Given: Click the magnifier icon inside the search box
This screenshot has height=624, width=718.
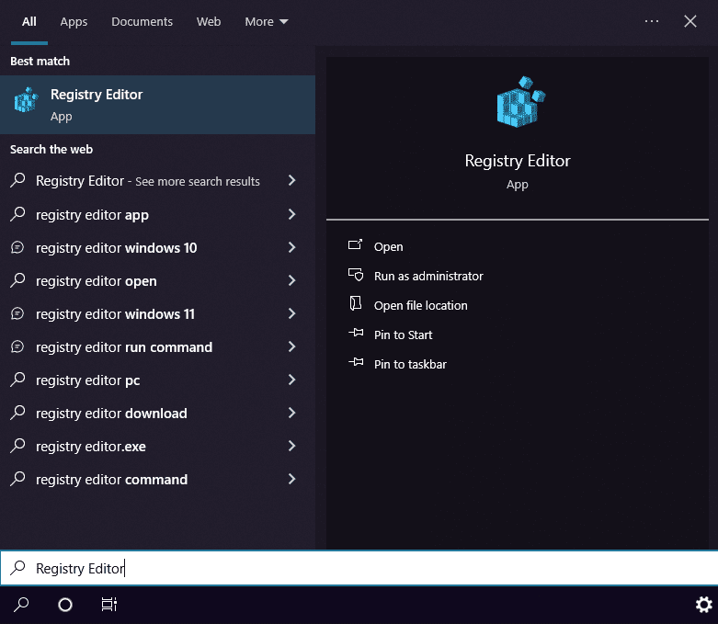Looking at the screenshot, I should click(17, 568).
